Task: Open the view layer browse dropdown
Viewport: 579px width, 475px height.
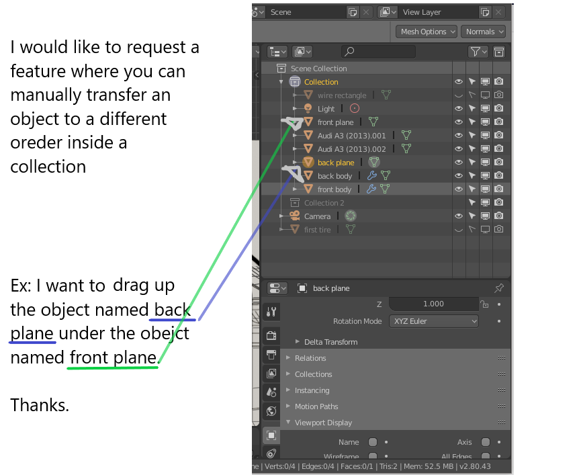Action: [388, 12]
